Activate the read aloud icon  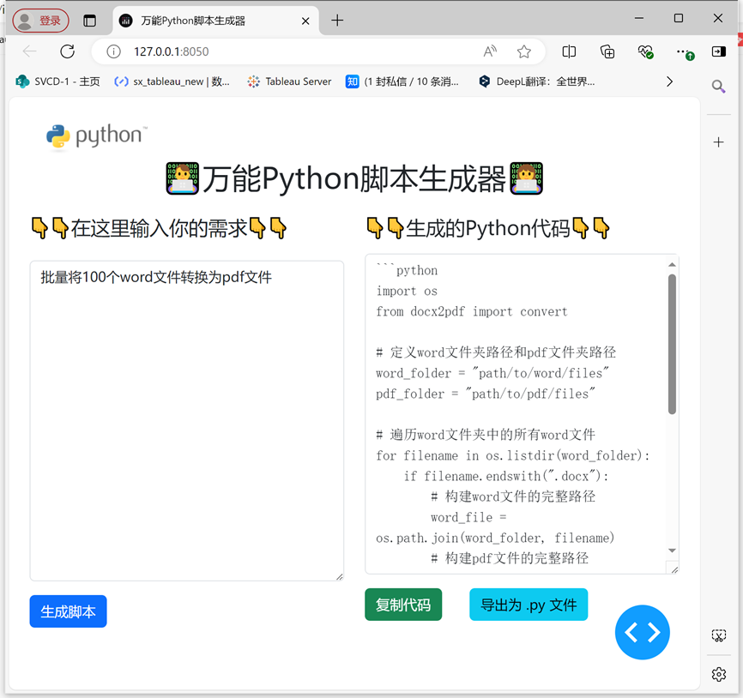pos(490,51)
